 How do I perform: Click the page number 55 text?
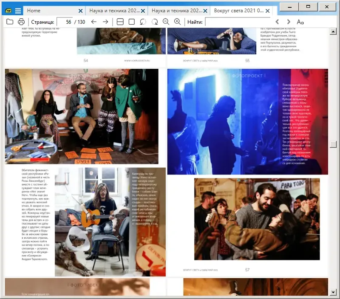pos(247,60)
